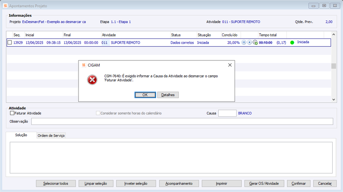Check the row 13929 selection checkbox
Screen dimensions: 343x192
9,42
